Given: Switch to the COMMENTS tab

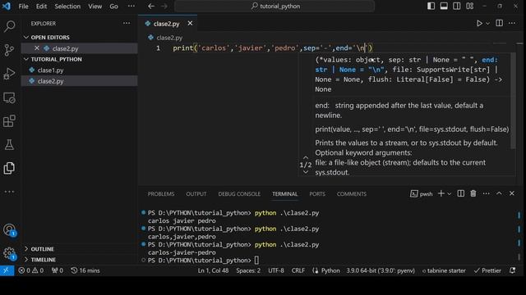Looking at the screenshot, I should point(352,194).
